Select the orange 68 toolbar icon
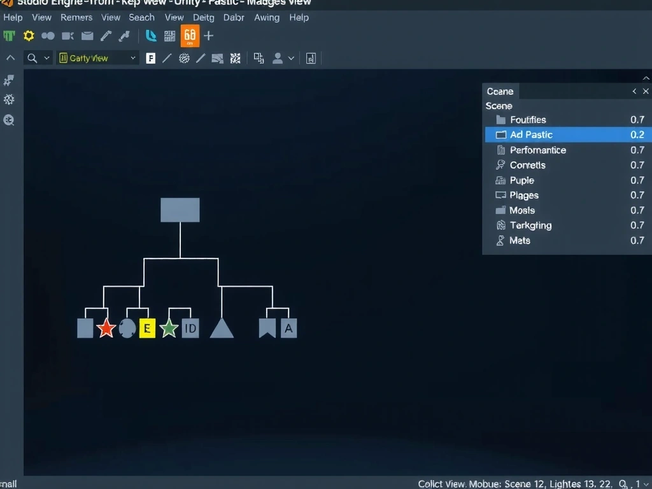Viewport: 652px width, 489px height. [x=190, y=36]
